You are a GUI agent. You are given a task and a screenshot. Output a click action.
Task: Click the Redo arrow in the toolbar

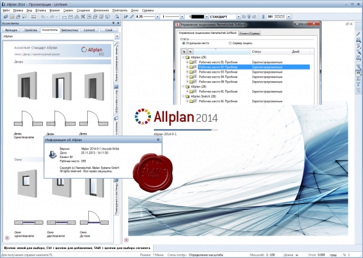(x=52, y=17)
